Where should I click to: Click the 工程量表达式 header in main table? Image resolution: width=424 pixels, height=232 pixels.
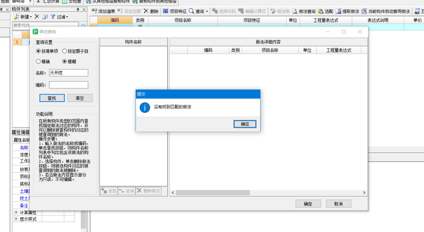pyautogui.click(x=326, y=20)
